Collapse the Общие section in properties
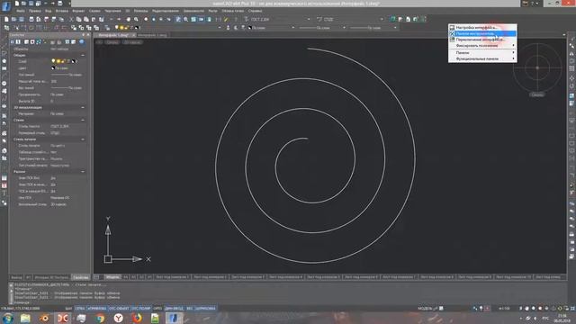576x324 pixels. coord(83,55)
